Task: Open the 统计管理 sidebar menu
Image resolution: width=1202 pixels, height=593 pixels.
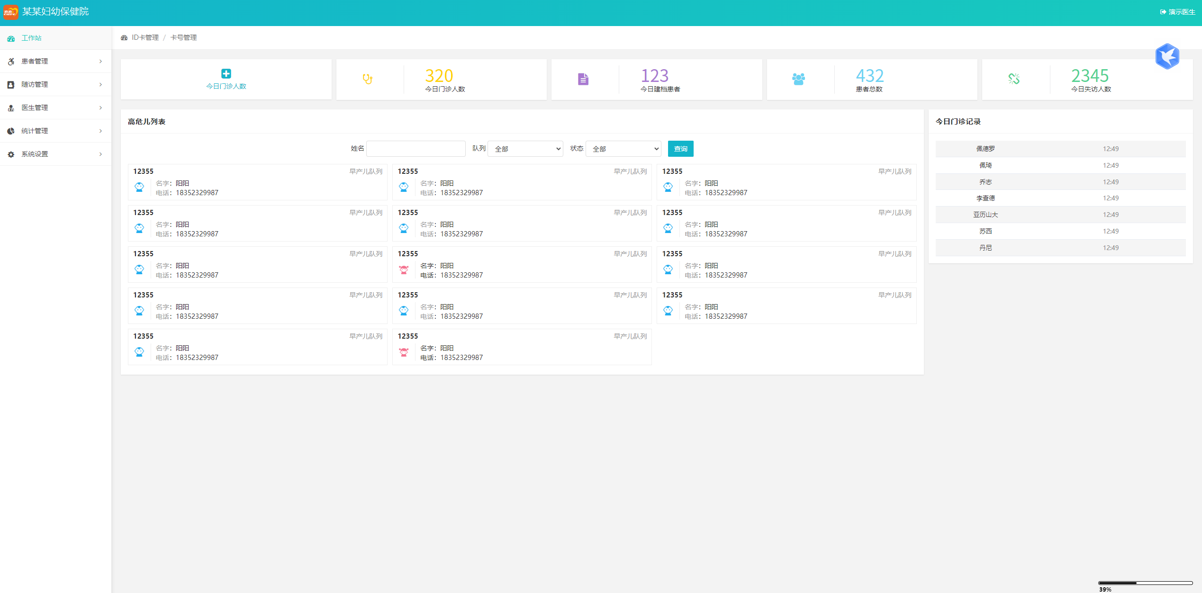Action: click(x=55, y=131)
